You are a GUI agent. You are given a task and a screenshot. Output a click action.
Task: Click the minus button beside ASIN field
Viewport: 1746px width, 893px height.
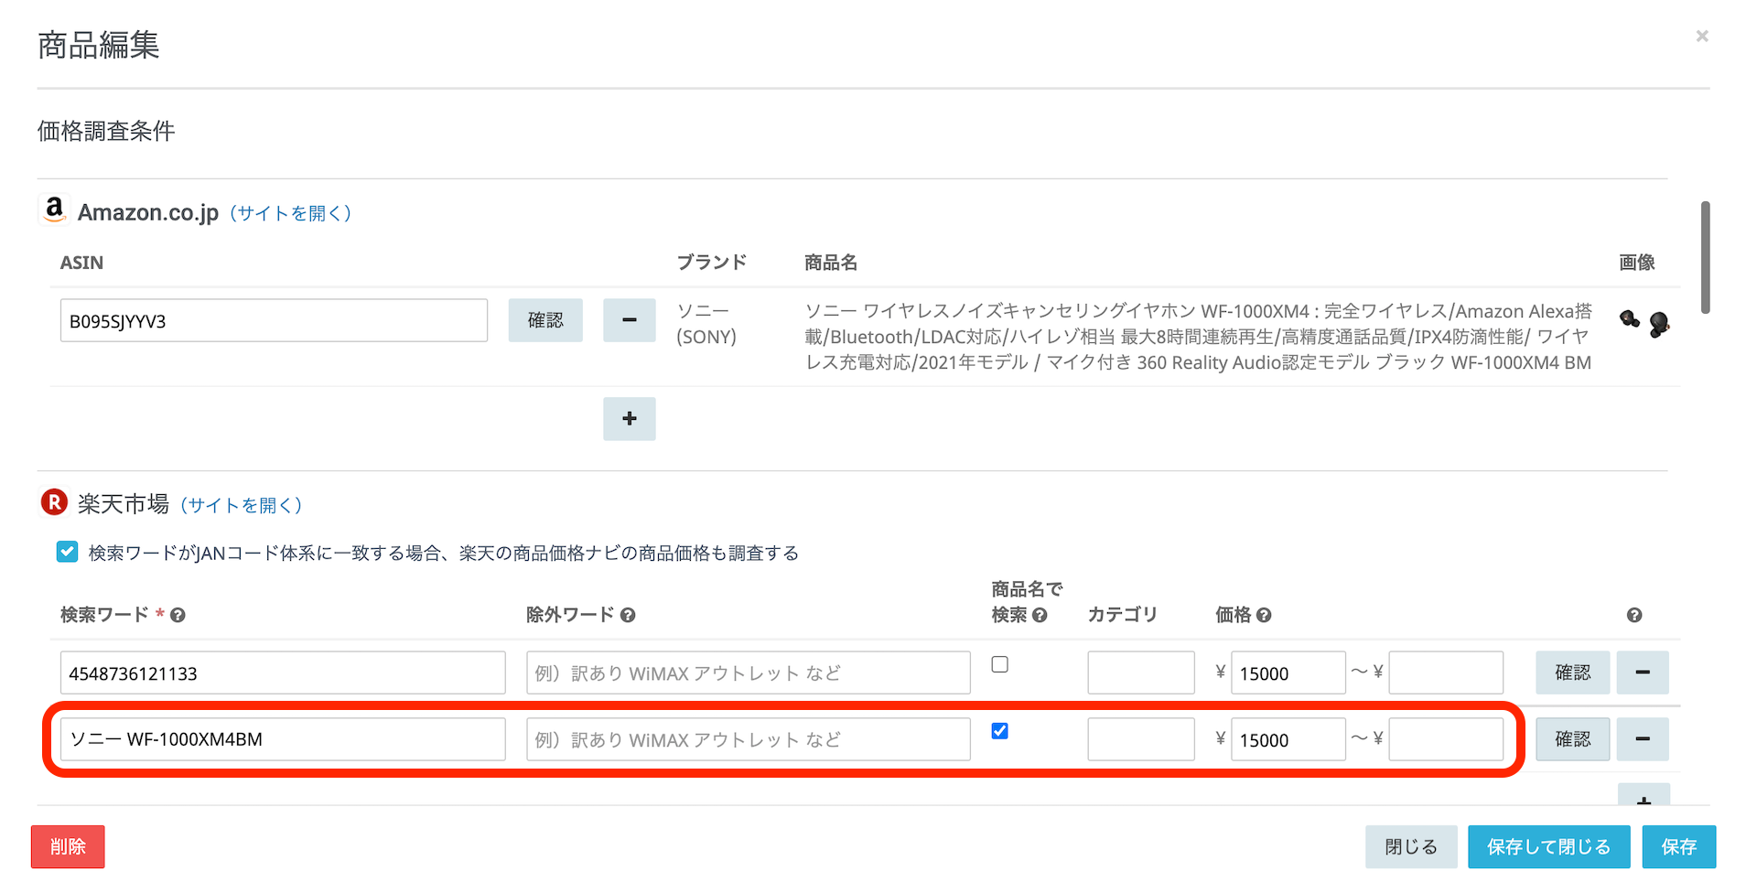629,320
